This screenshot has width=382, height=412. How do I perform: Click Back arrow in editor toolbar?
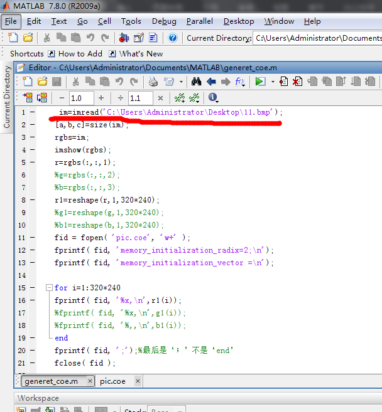click(x=211, y=82)
